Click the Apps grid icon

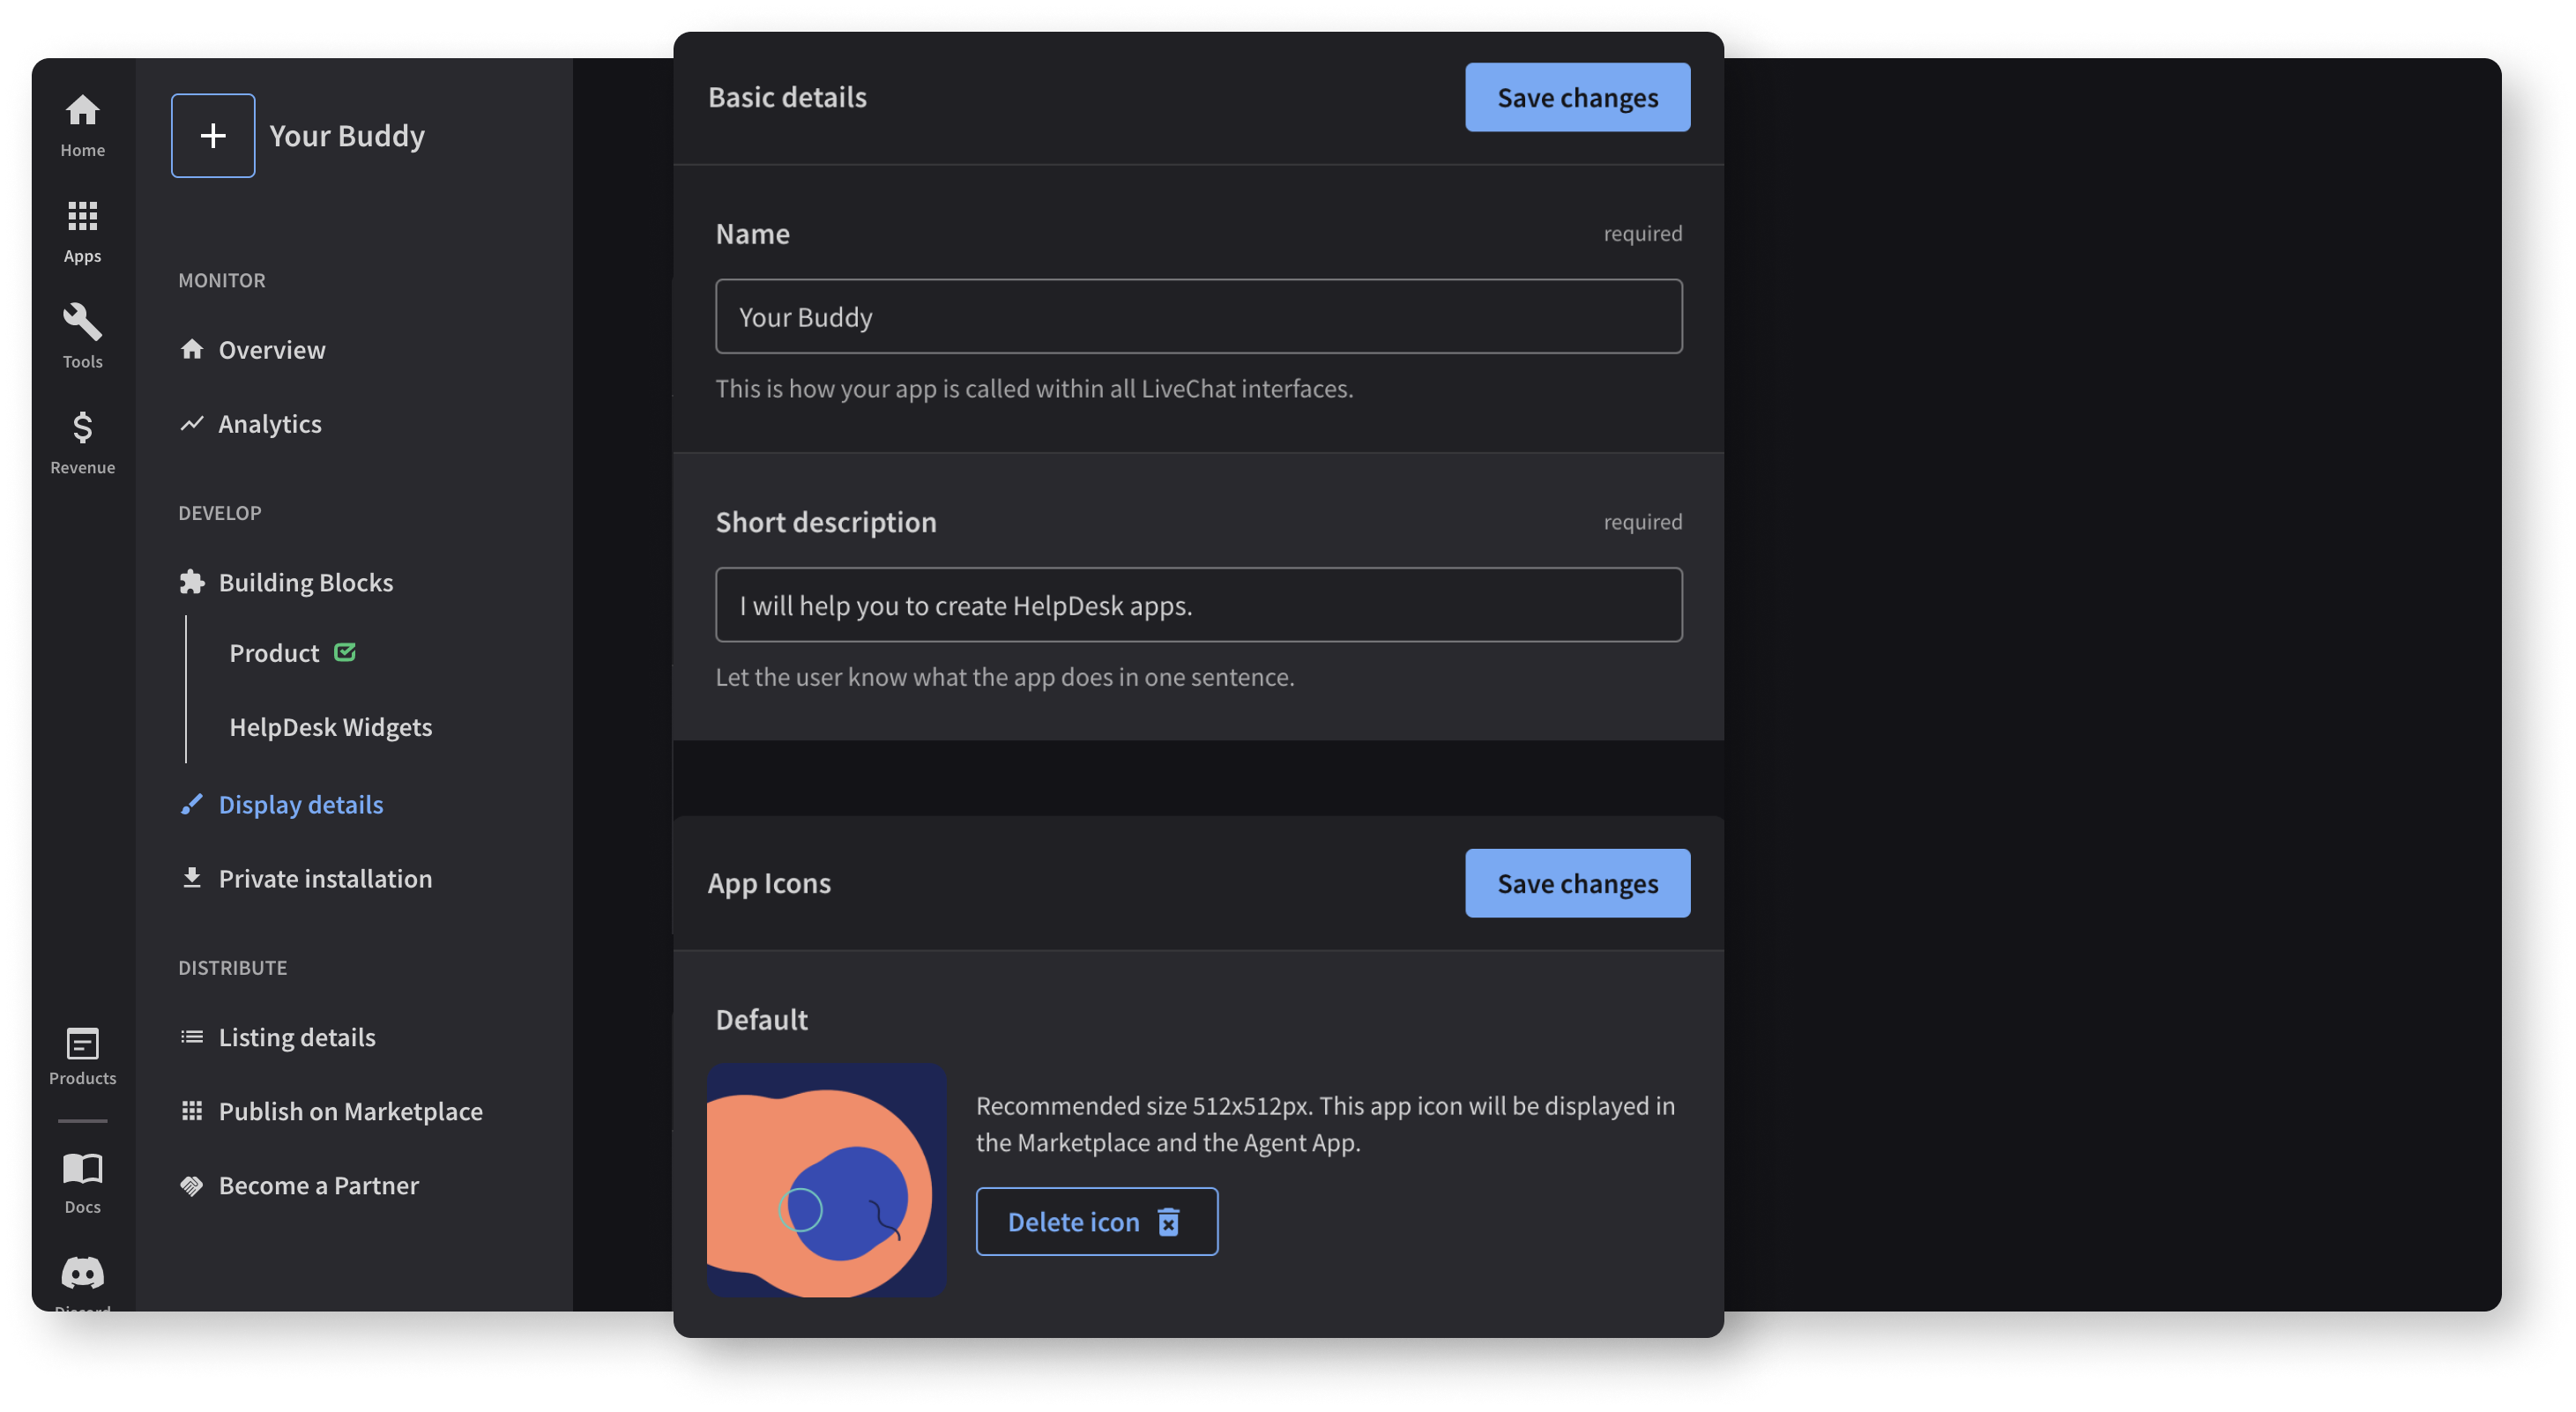[x=82, y=218]
